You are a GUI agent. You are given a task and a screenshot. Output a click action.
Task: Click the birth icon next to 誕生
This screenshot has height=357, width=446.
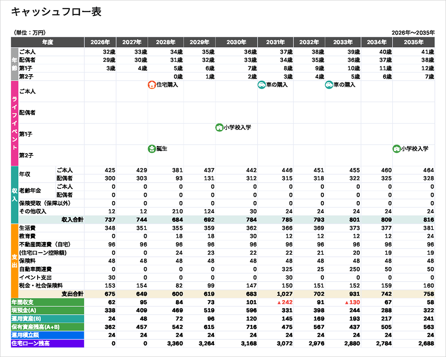tap(152, 148)
